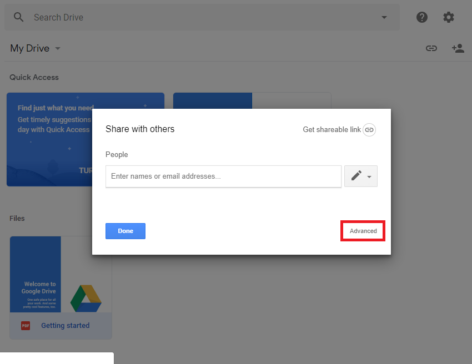
Task: Click the circular link icon in the share dialog
Action: click(x=369, y=129)
